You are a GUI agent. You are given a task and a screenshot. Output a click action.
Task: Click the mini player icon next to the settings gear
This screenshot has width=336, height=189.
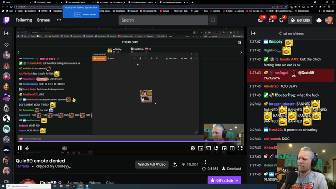201,148
